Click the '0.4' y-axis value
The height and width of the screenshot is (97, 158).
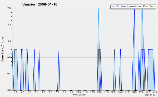[x=9, y=74]
